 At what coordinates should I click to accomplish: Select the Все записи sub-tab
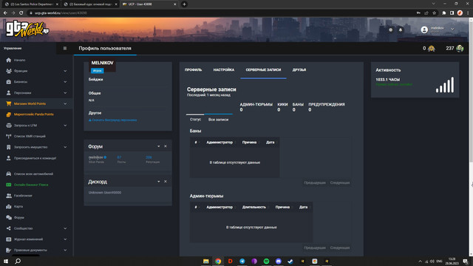[219, 120]
